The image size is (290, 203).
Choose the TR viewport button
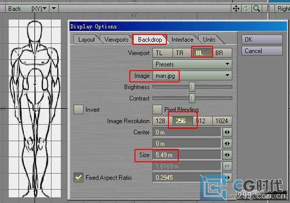tap(182, 53)
